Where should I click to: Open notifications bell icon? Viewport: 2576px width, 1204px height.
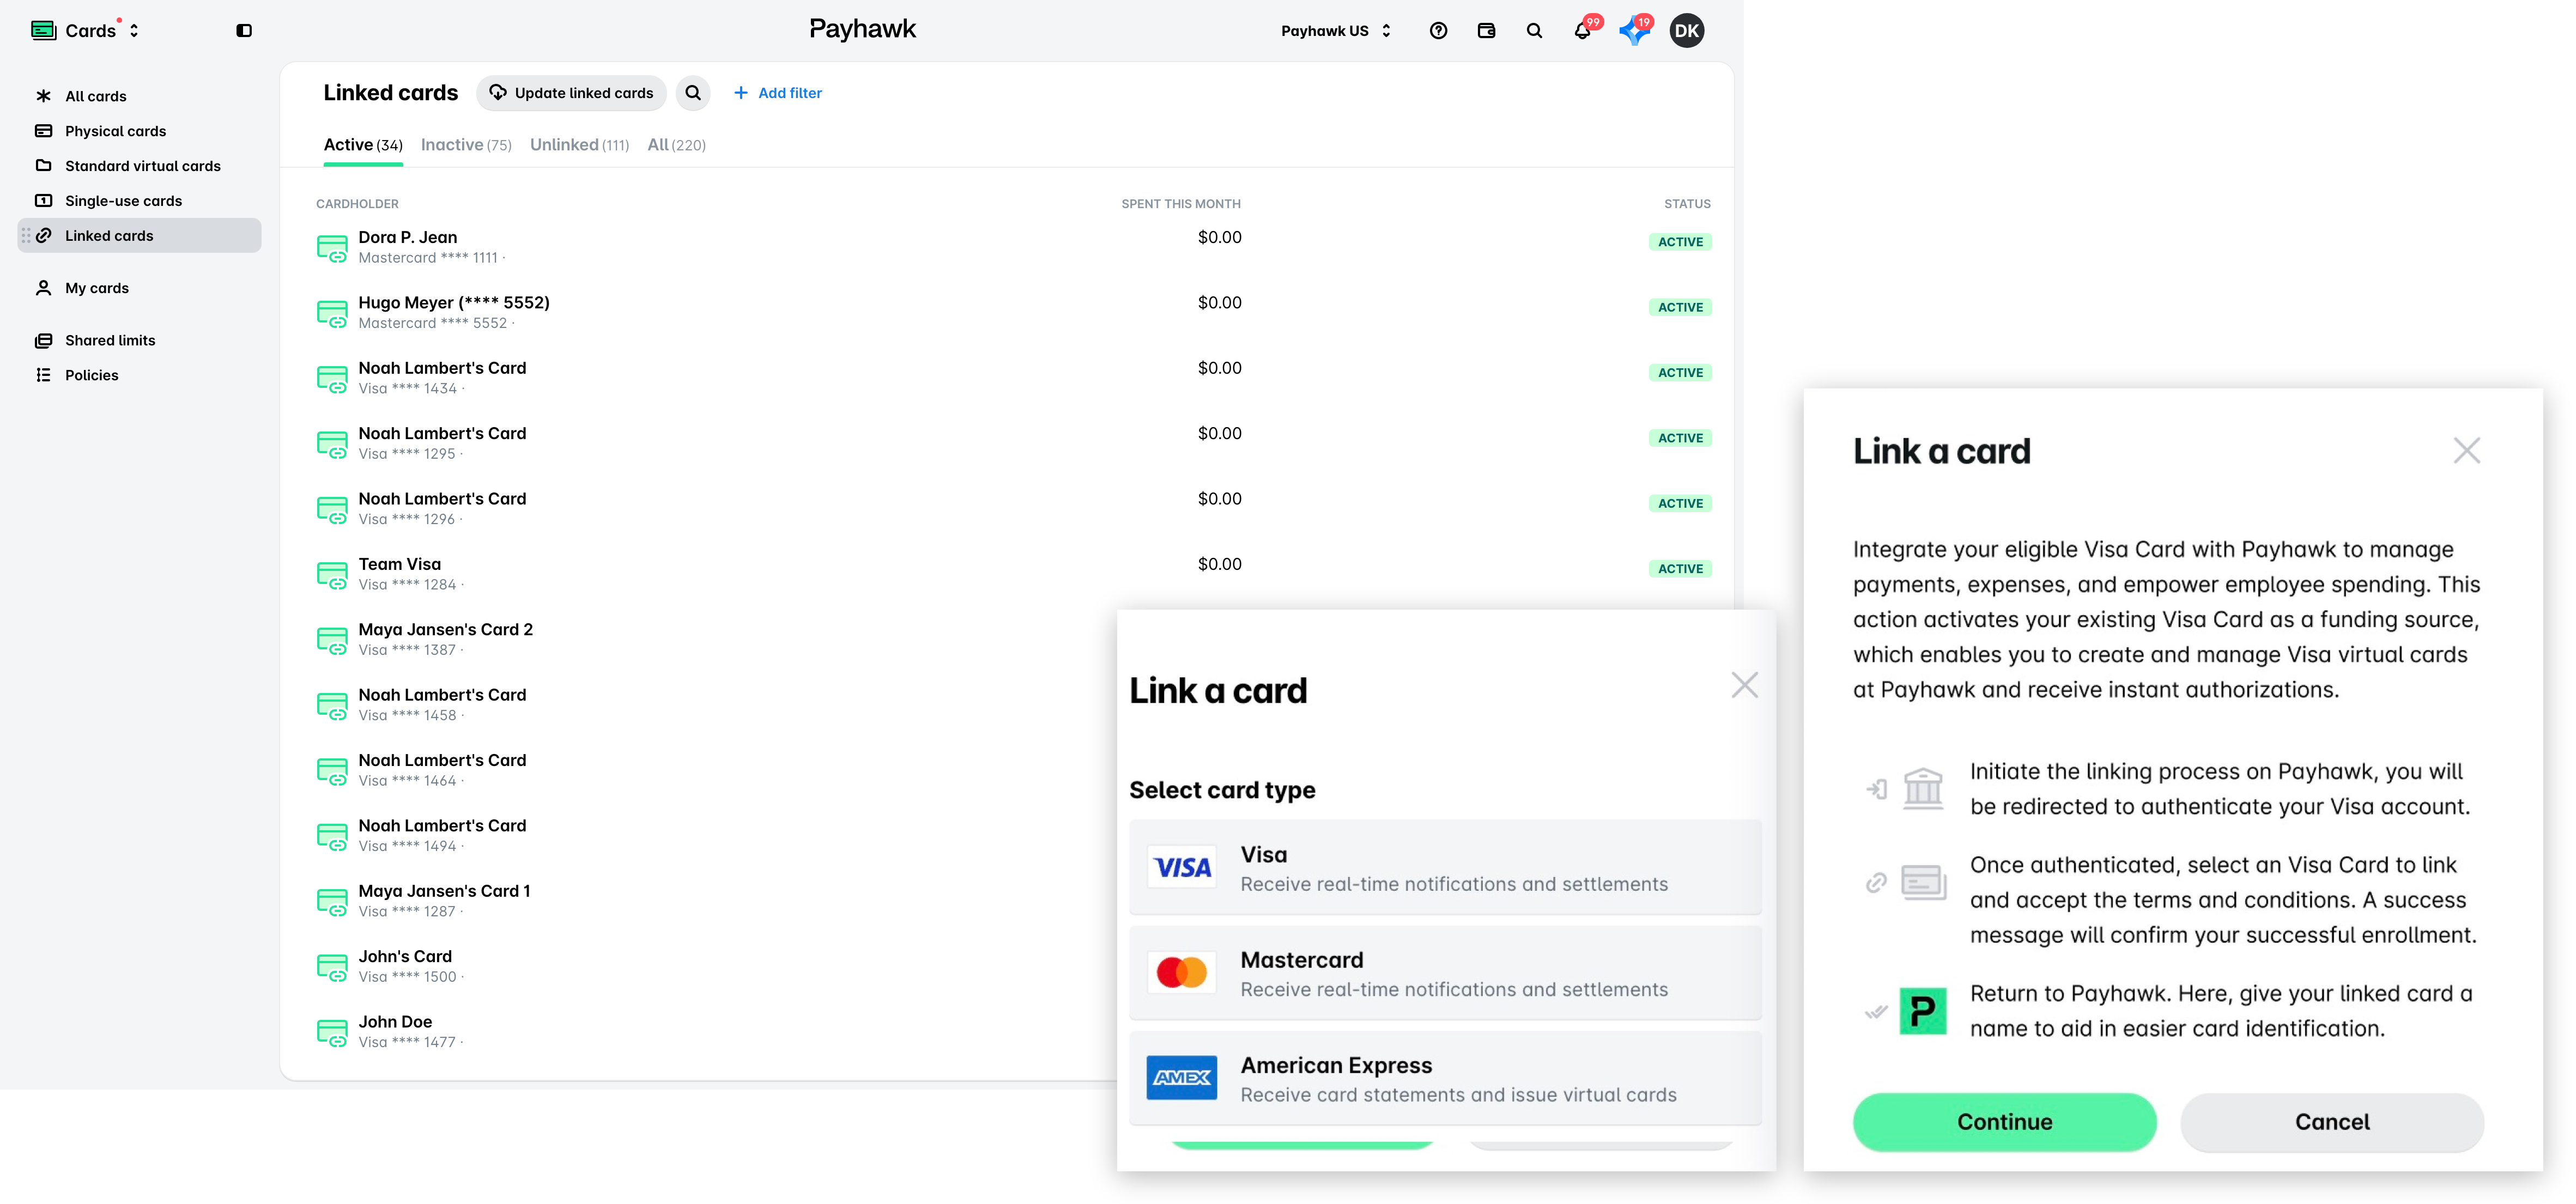tap(1582, 31)
